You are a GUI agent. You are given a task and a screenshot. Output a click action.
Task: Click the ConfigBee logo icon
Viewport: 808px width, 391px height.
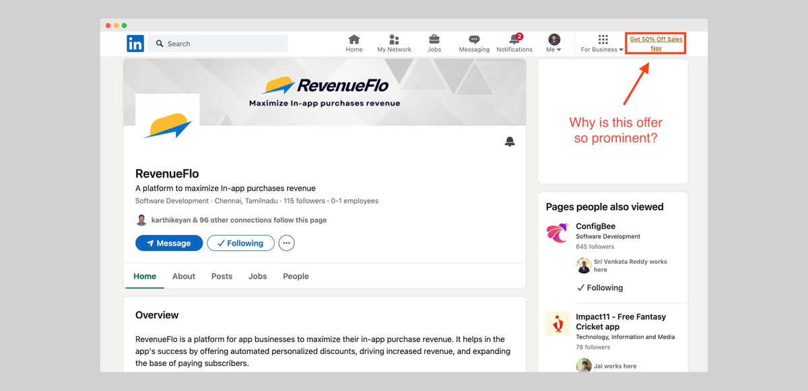tap(558, 234)
